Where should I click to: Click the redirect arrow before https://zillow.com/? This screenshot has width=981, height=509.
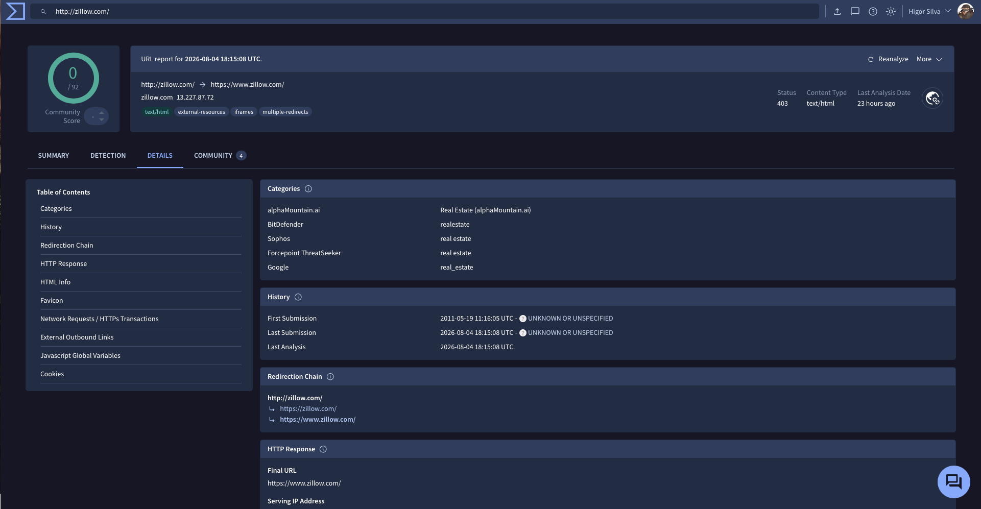(x=272, y=409)
